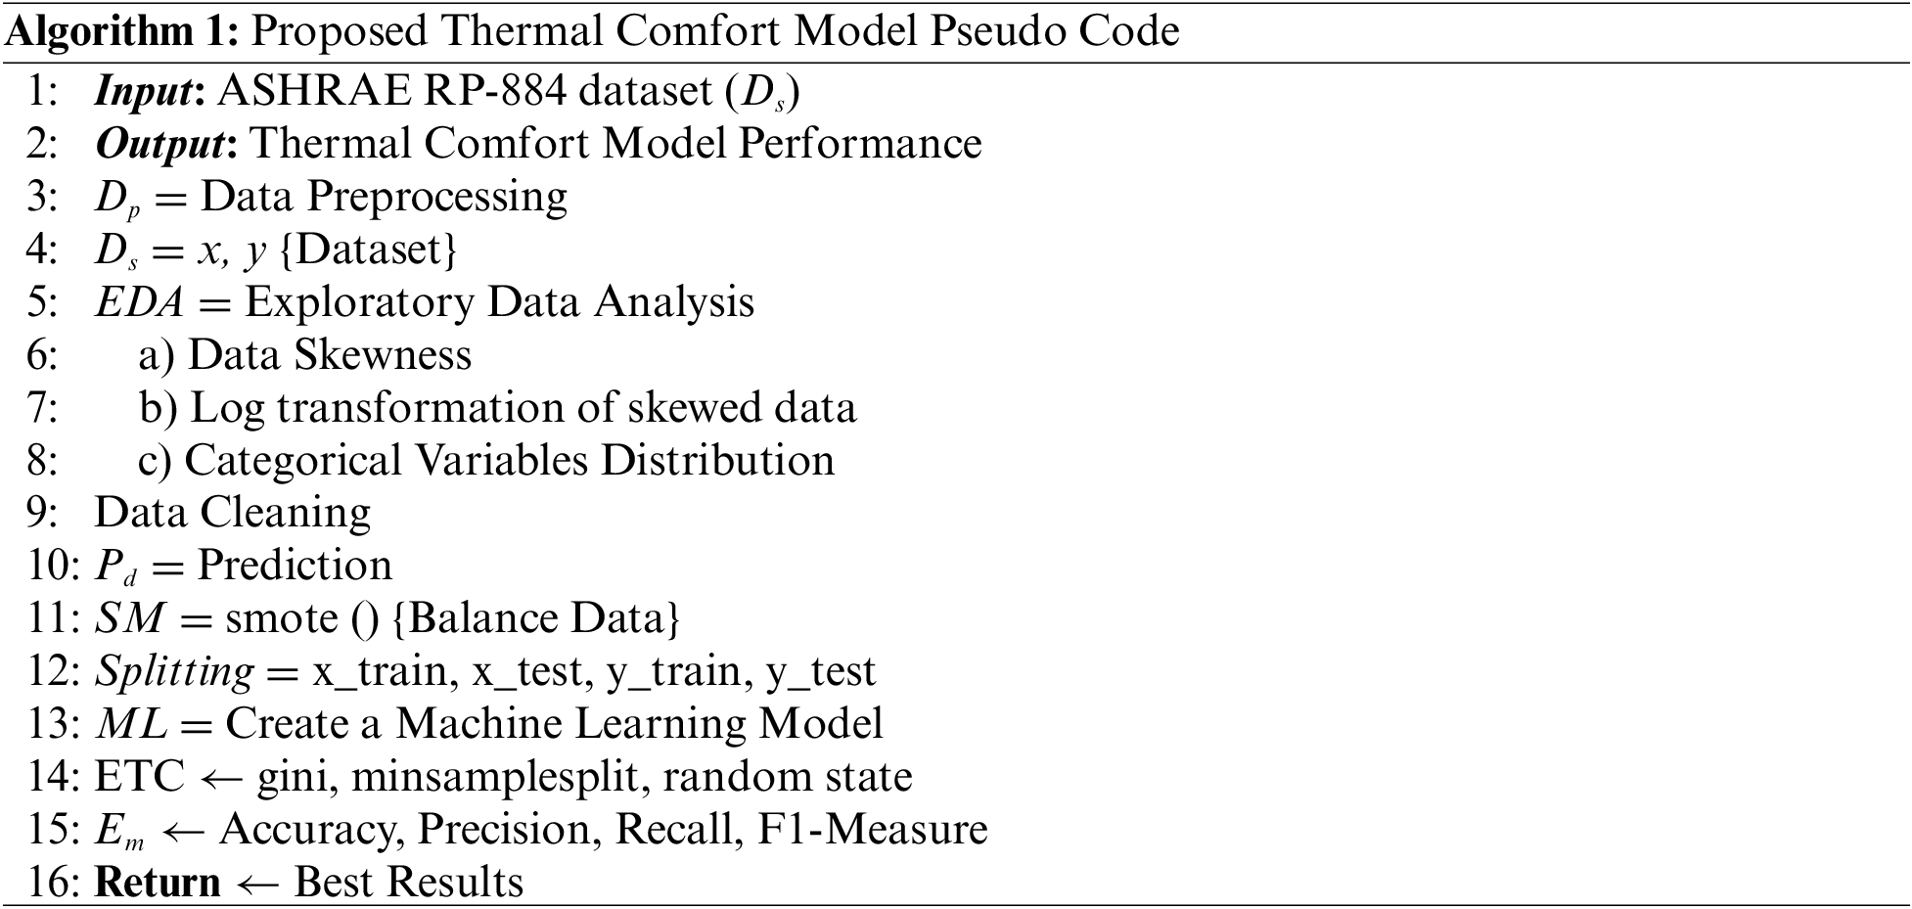Image resolution: width=1912 pixels, height=909 pixels.
Task: Click the "Proposed Thermal Comfort Model Pseudo Code" title
Action: click(x=715, y=31)
